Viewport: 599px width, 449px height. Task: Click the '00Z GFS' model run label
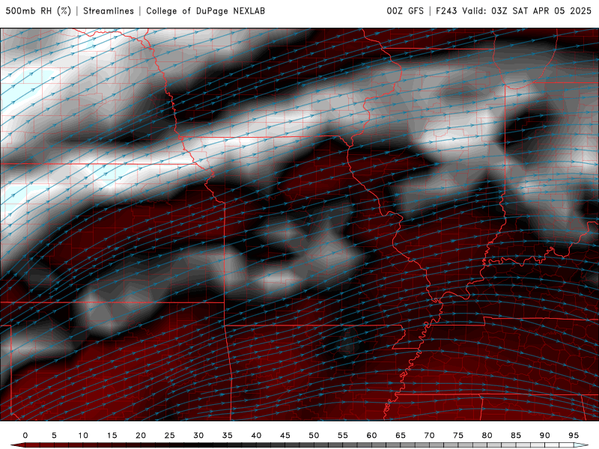click(405, 11)
